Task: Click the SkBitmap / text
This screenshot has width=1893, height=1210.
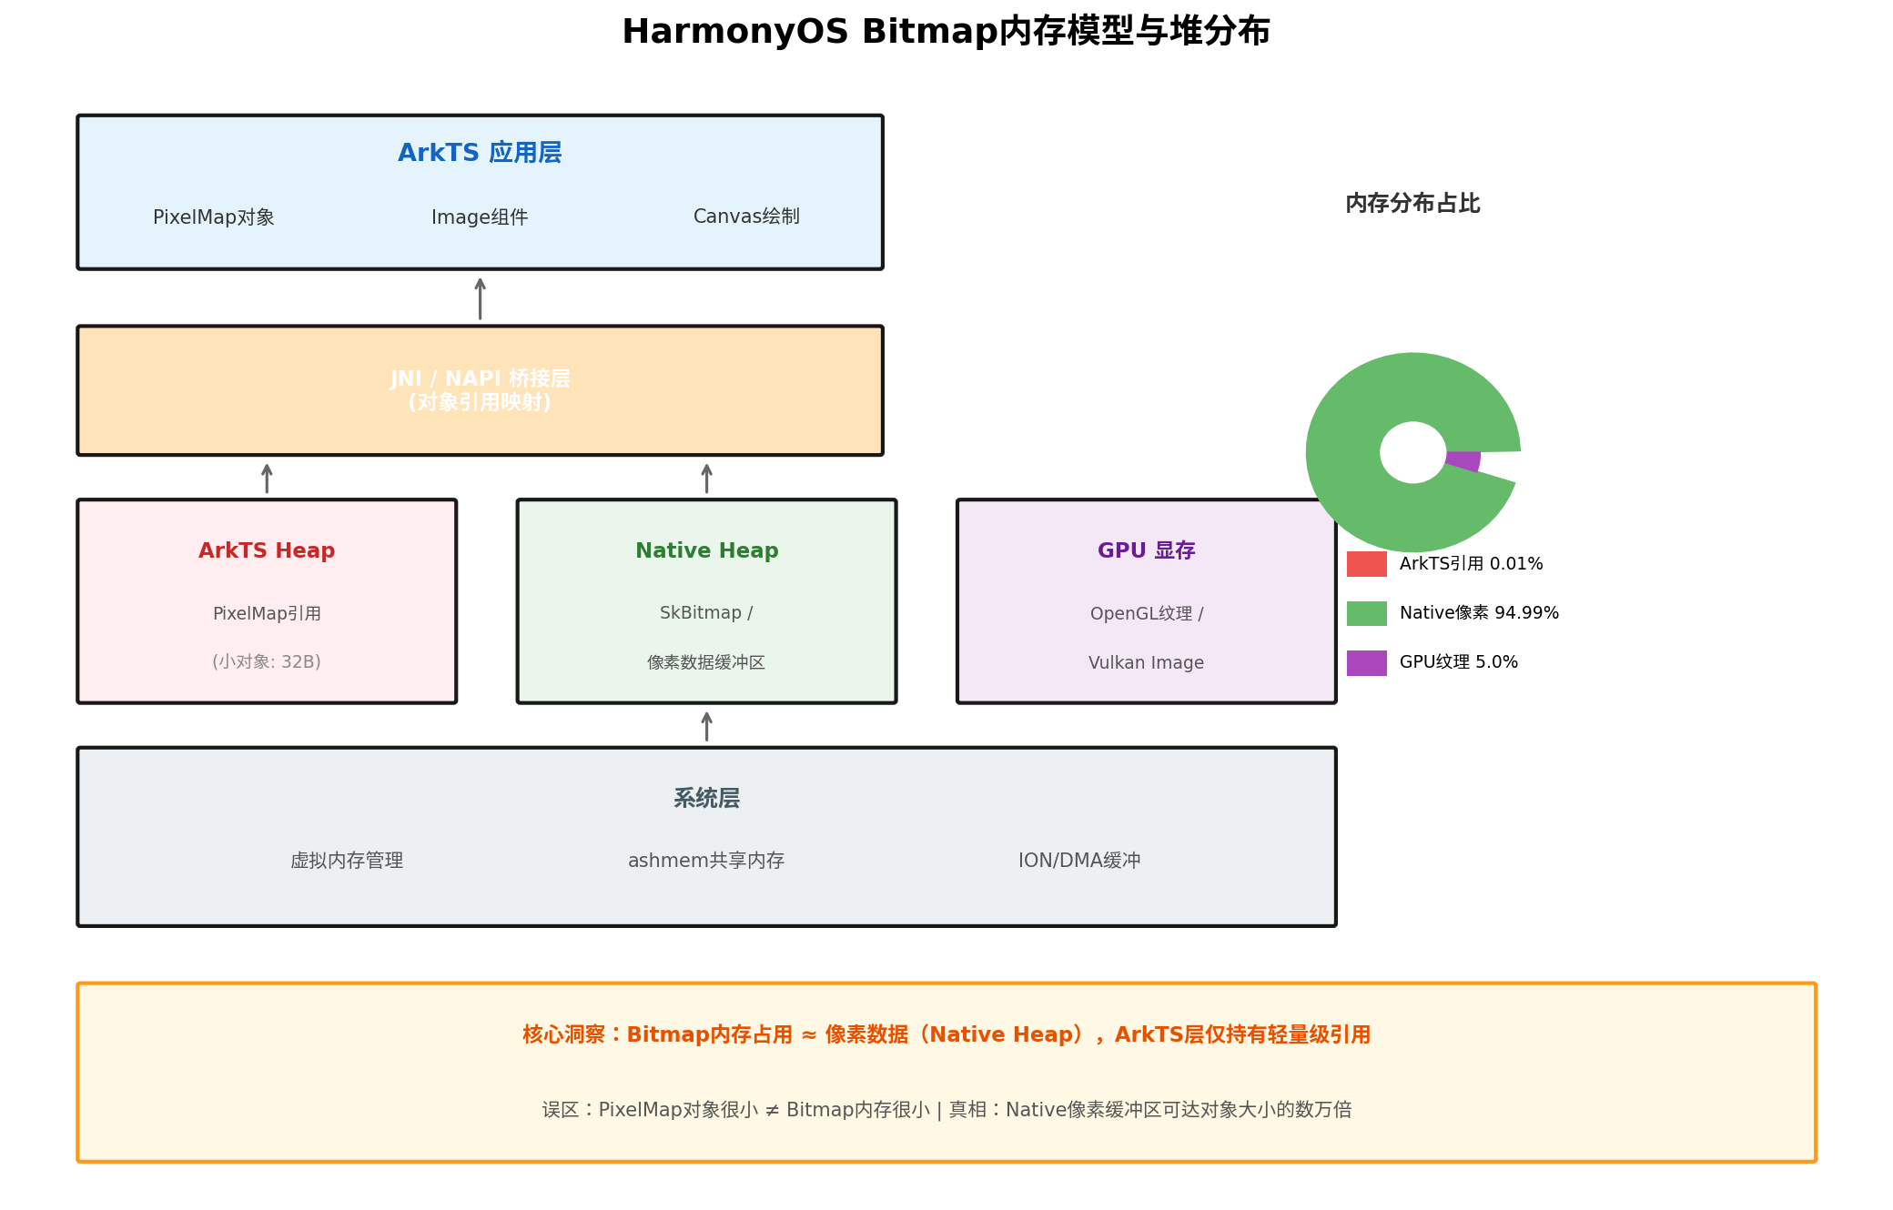Action: (x=706, y=613)
